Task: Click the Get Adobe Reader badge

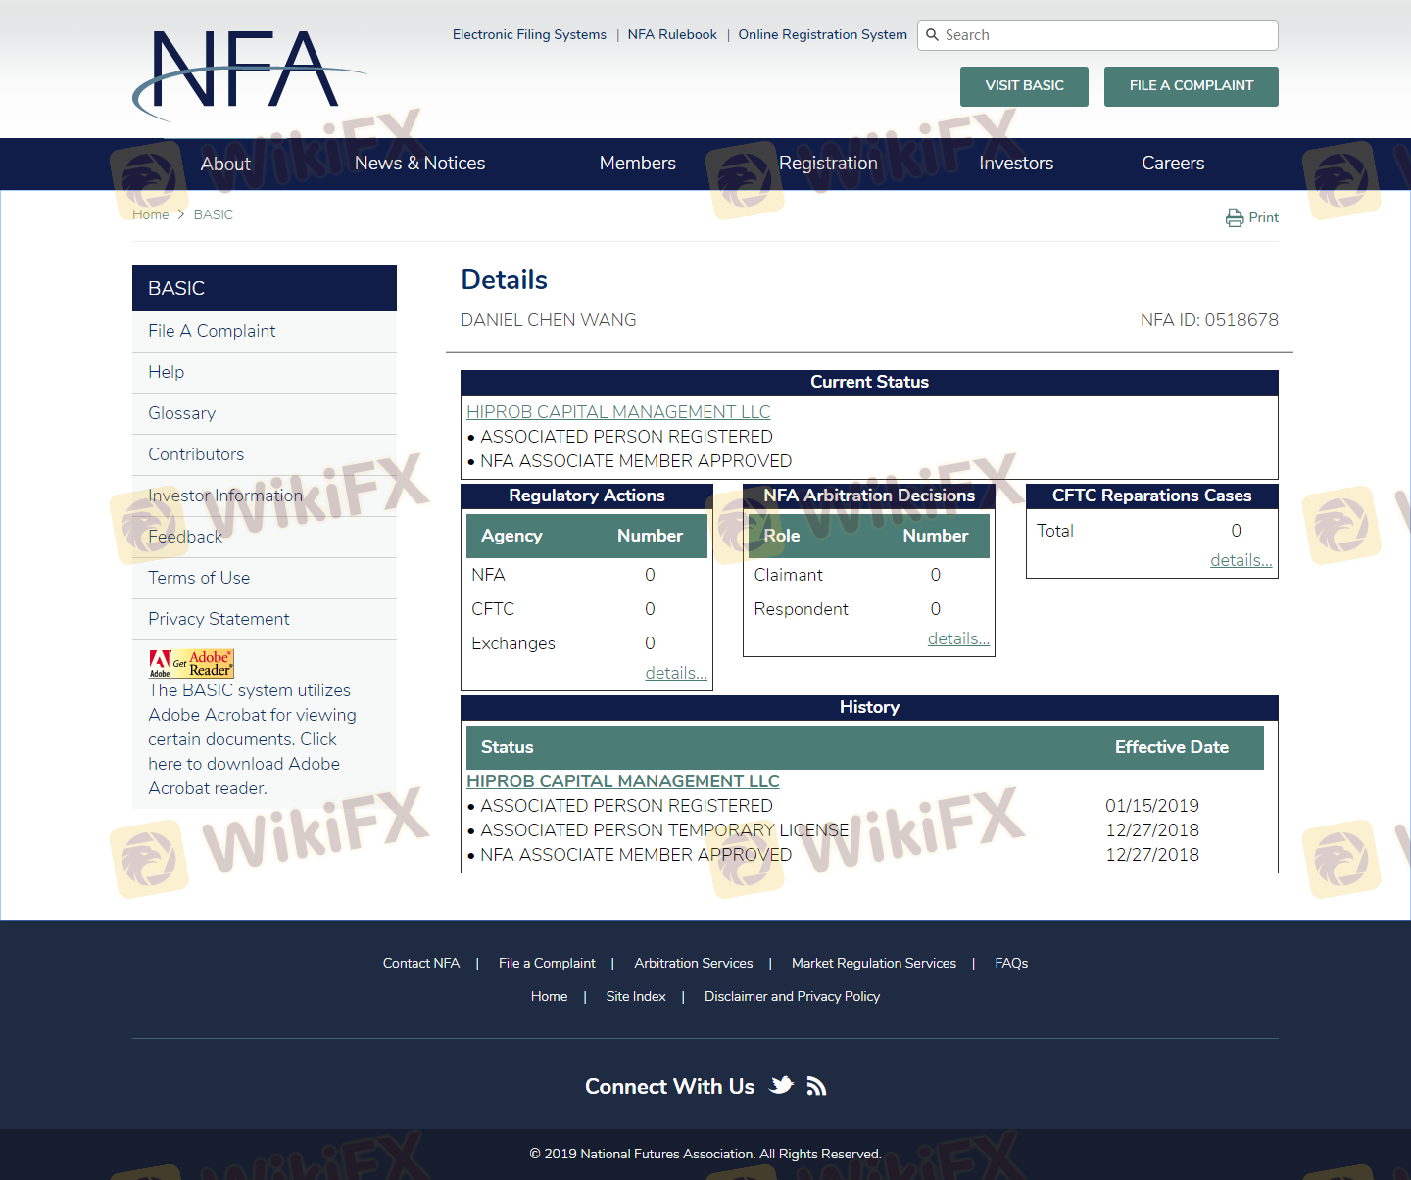Action: [x=191, y=664]
